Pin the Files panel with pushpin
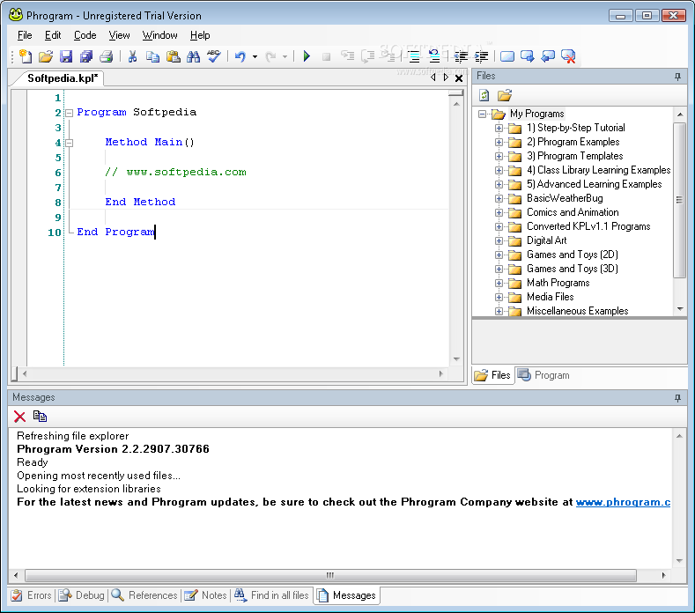This screenshot has height=613, width=695. pyautogui.click(x=677, y=77)
